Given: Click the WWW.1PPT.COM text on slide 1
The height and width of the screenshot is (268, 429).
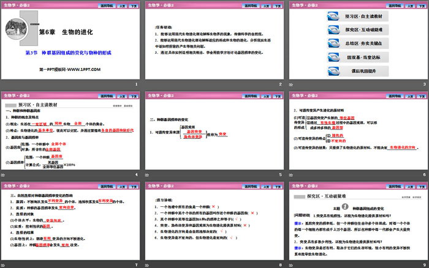Looking at the screenshot, I should 84,69.
